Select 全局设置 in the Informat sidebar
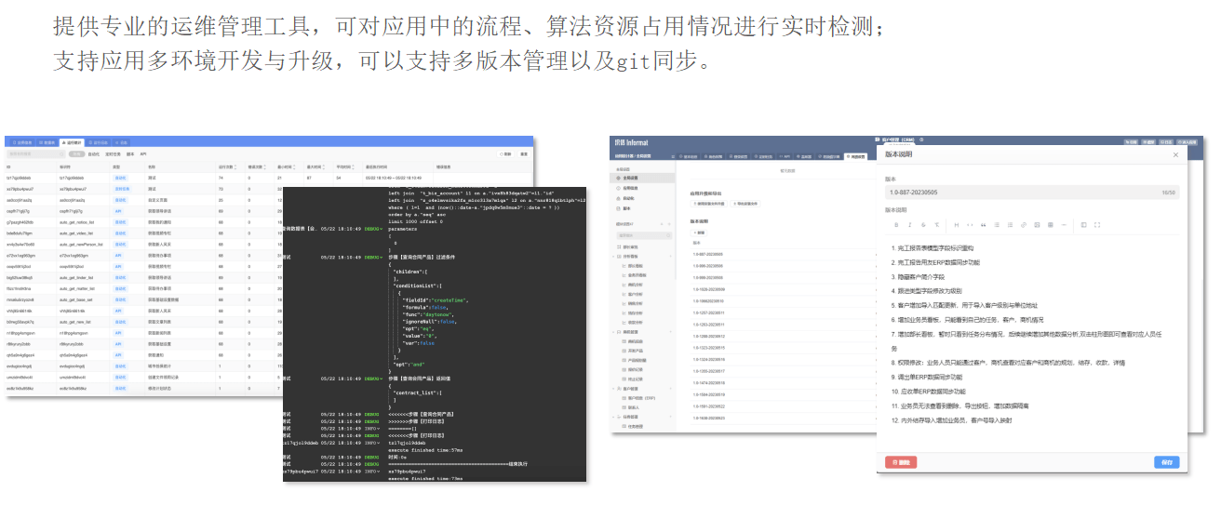The height and width of the screenshot is (505, 1221). [x=642, y=178]
